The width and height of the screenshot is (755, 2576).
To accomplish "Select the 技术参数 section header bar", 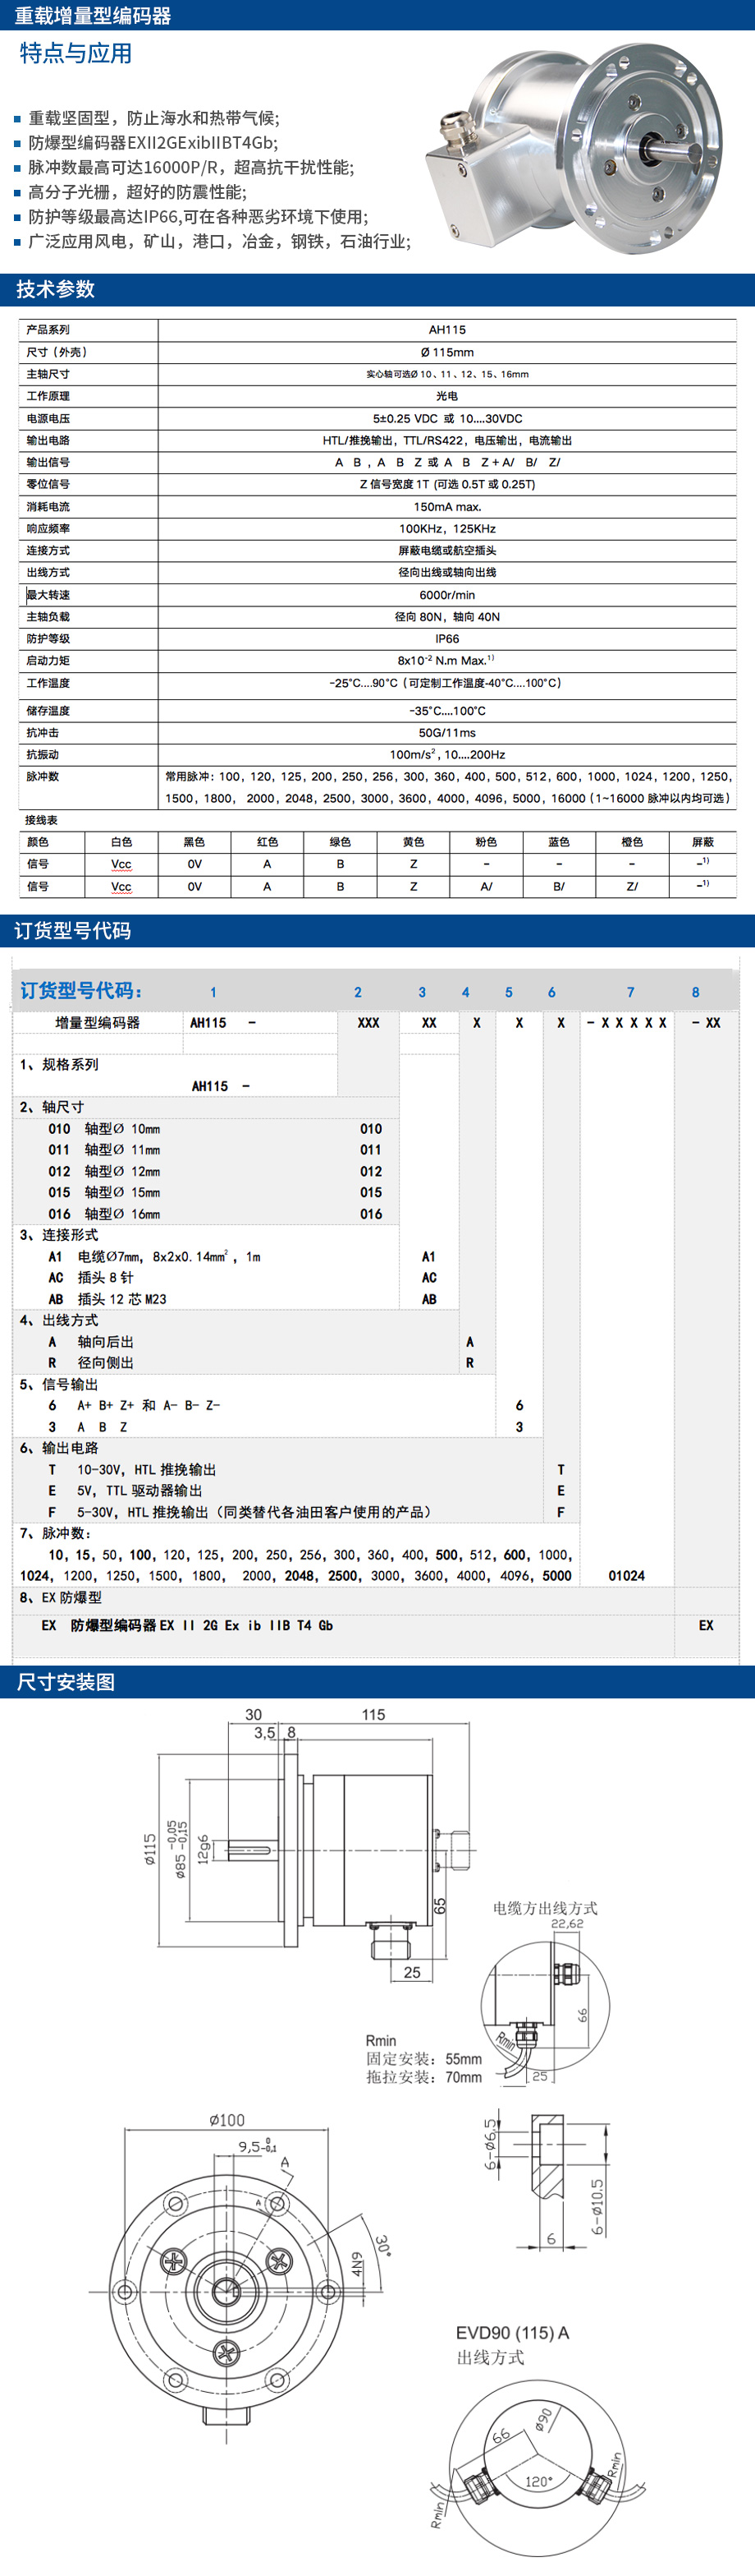I will pyautogui.click(x=377, y=289).
